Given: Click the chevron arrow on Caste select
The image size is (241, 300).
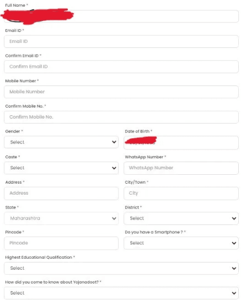Looking at the screenshot, I should point(114,168).
